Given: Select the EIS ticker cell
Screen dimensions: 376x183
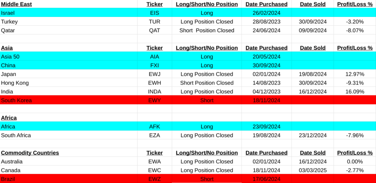Looking at the screenshot, I should point(155,13).
